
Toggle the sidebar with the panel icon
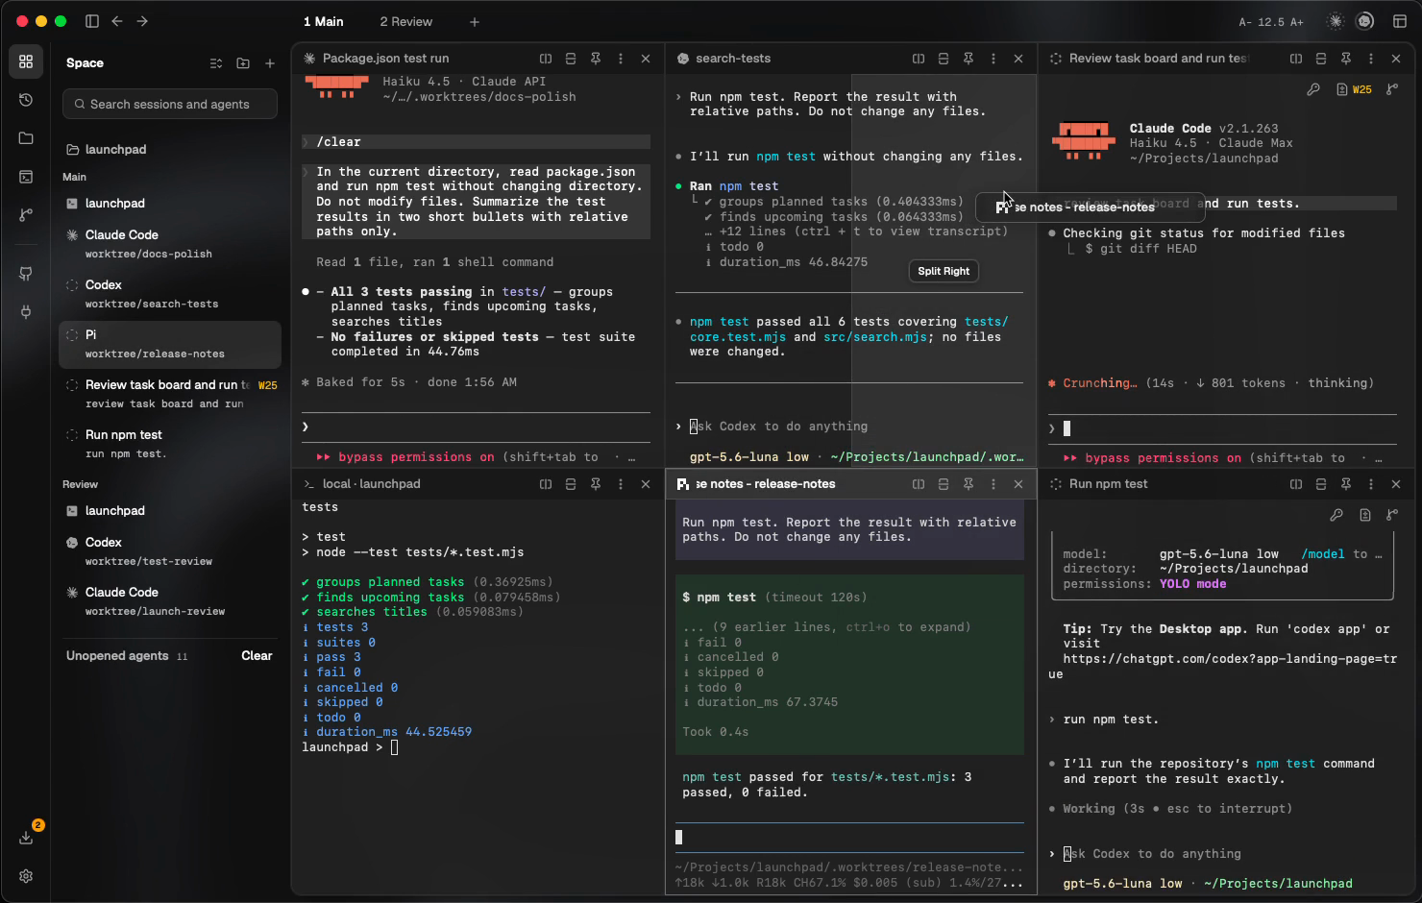(92, 21)
